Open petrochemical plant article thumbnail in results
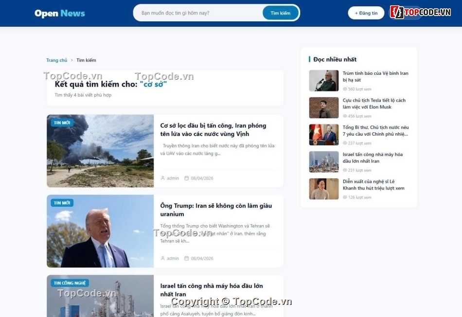The height and width of the screenshot is (317, 462). click(100, 296)
